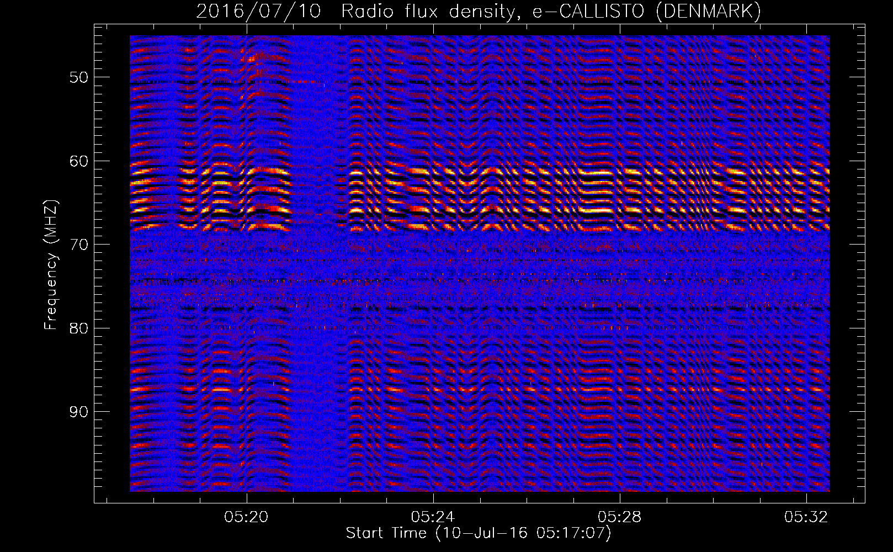Image resolution: width=893 pixels, height=552 pixels.
Task: Click the date "2016/07/10" in the title
Action: pyautogui.click(x=259, y=12)
